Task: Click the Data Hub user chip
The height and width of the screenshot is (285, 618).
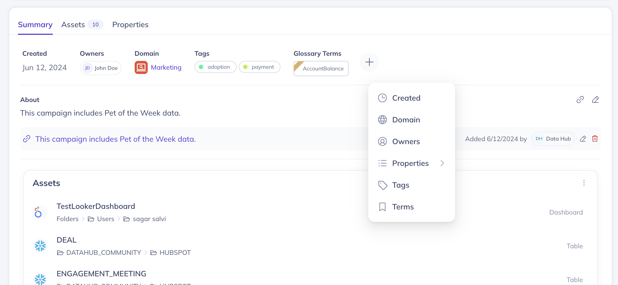Action: 553,139
